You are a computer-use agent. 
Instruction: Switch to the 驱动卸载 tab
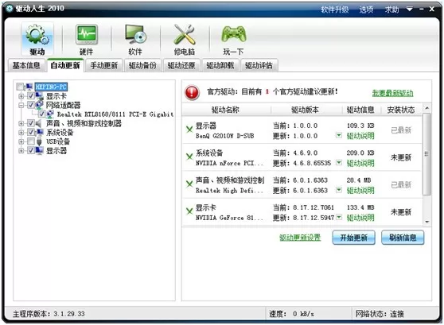pyautogui.click(x=220, y=66)
